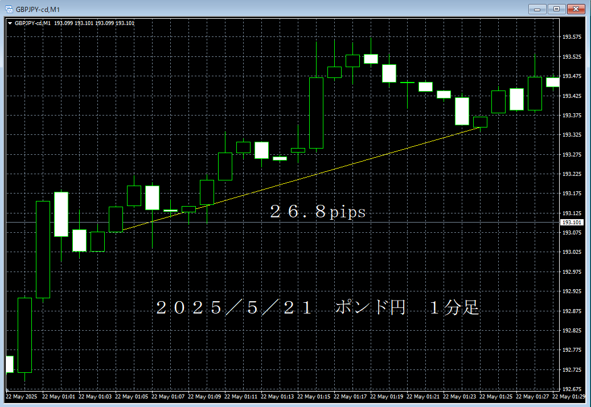Click the 193.075 price axis label
The image size is (591, 407).
point(572,232)
